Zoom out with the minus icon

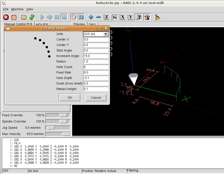[x=99, y=17]
